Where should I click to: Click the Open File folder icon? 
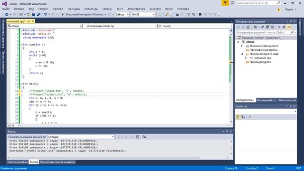point(28,15)
